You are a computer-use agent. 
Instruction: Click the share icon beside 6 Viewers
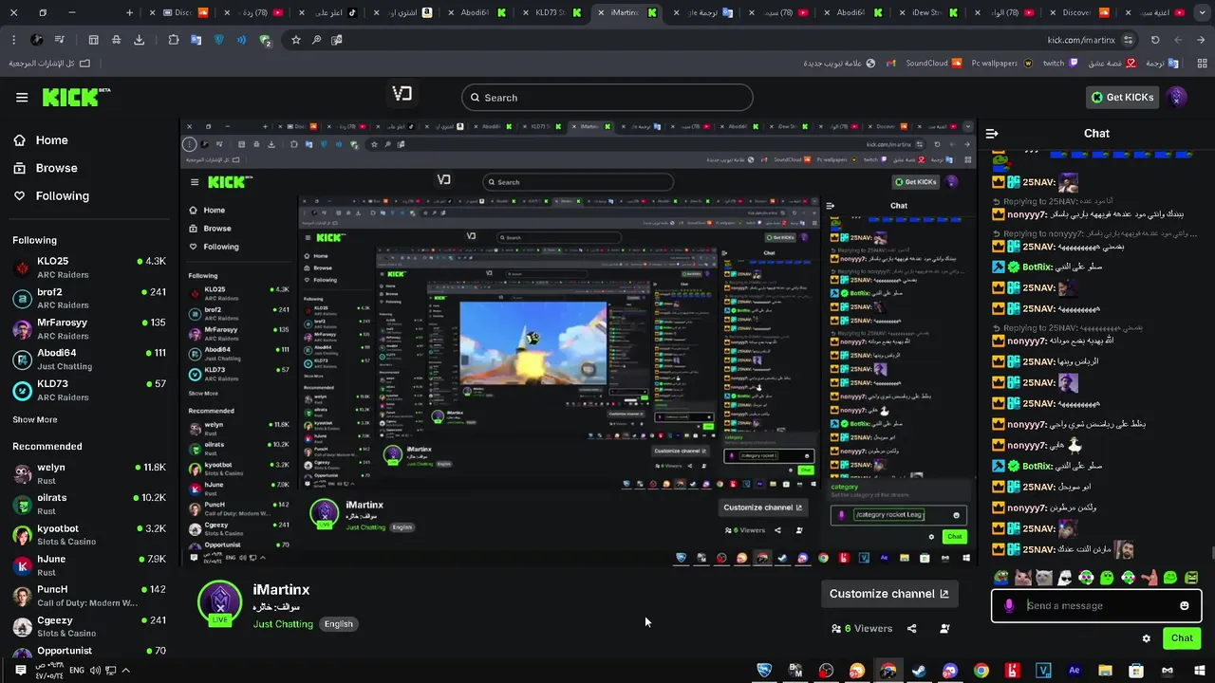(x=912, y=628)
